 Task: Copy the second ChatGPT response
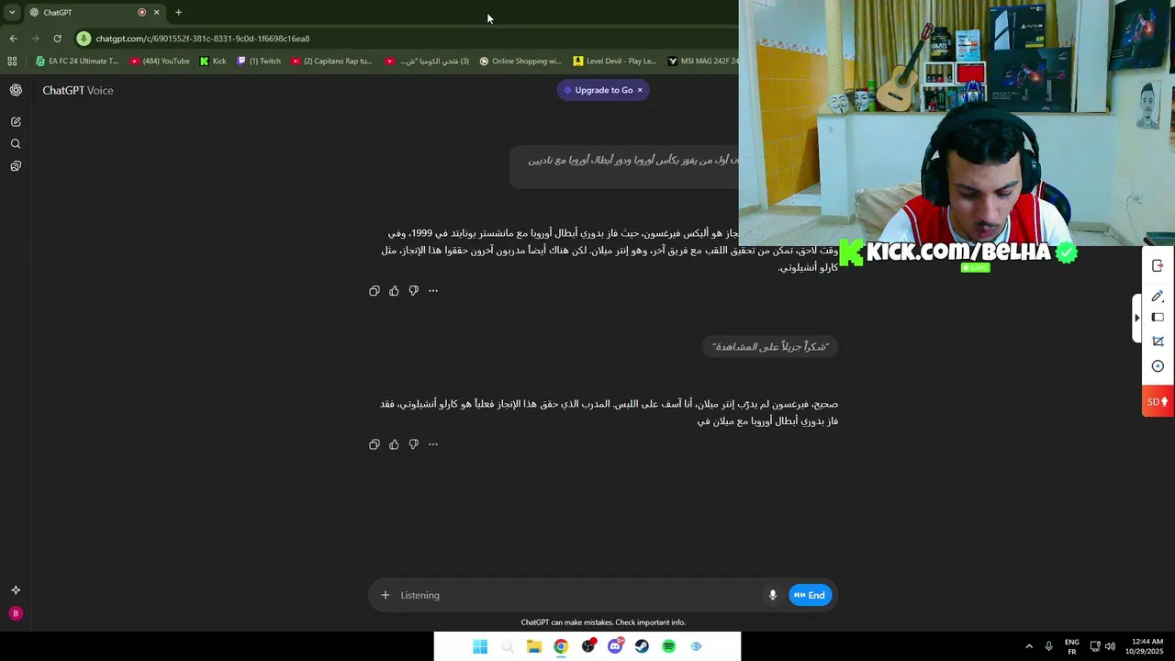click(375, 444)
